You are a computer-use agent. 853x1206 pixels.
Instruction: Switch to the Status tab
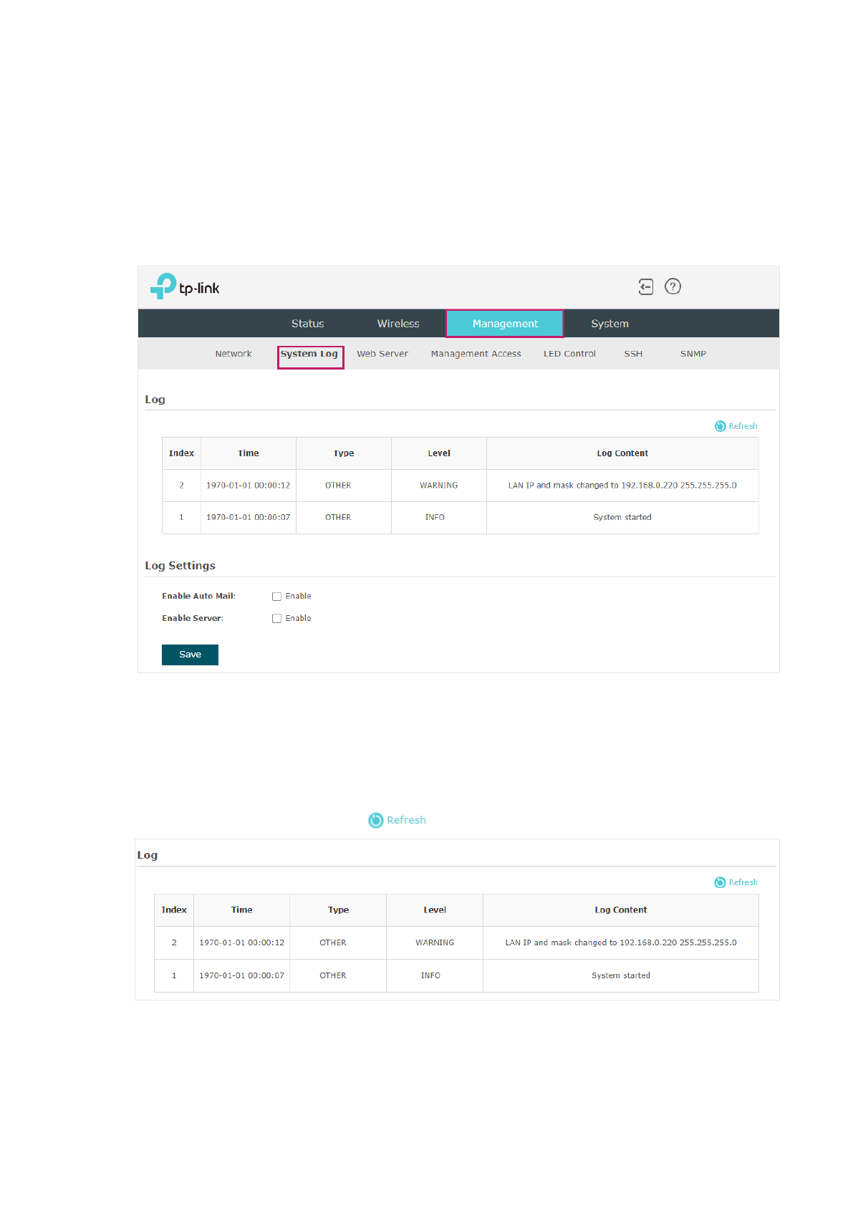click(307, 324)
